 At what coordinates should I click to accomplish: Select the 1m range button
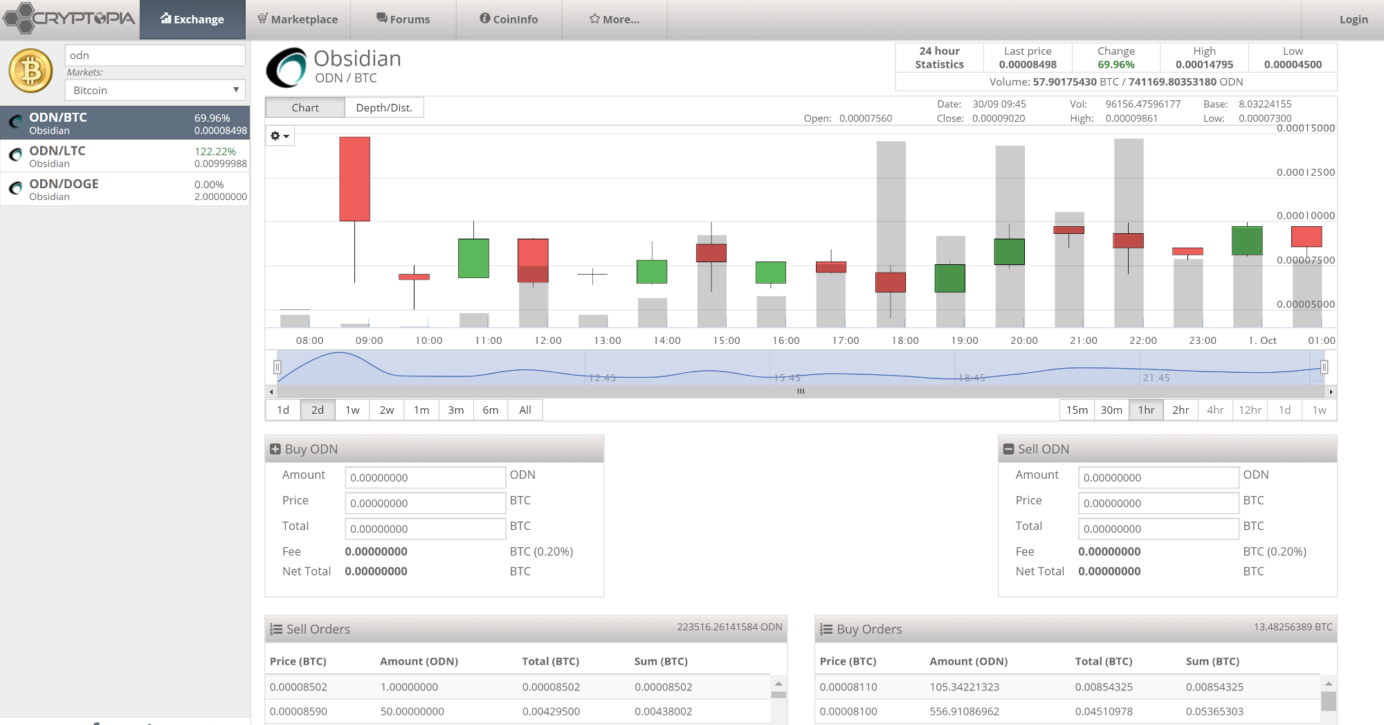[421, 410]
